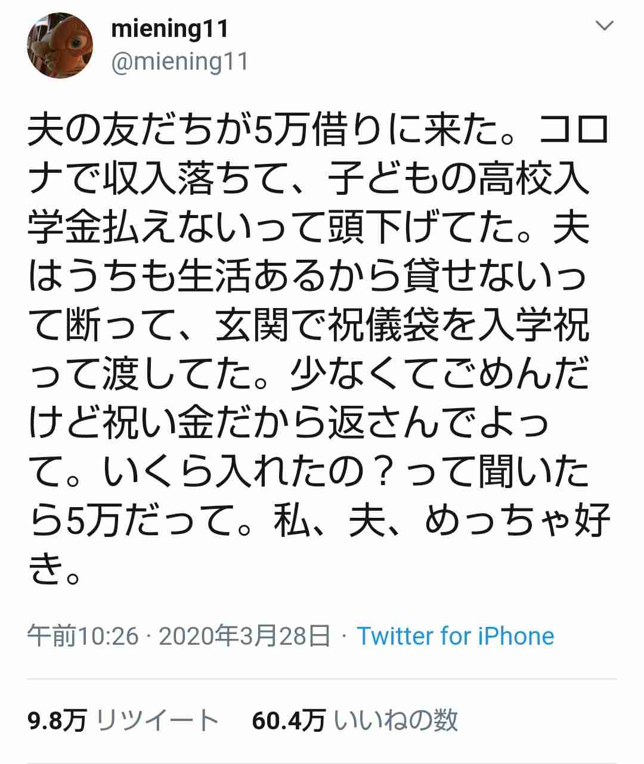Expand the tweet options chevron
This screenshot has height=764, width=644.
pos(605,26)
